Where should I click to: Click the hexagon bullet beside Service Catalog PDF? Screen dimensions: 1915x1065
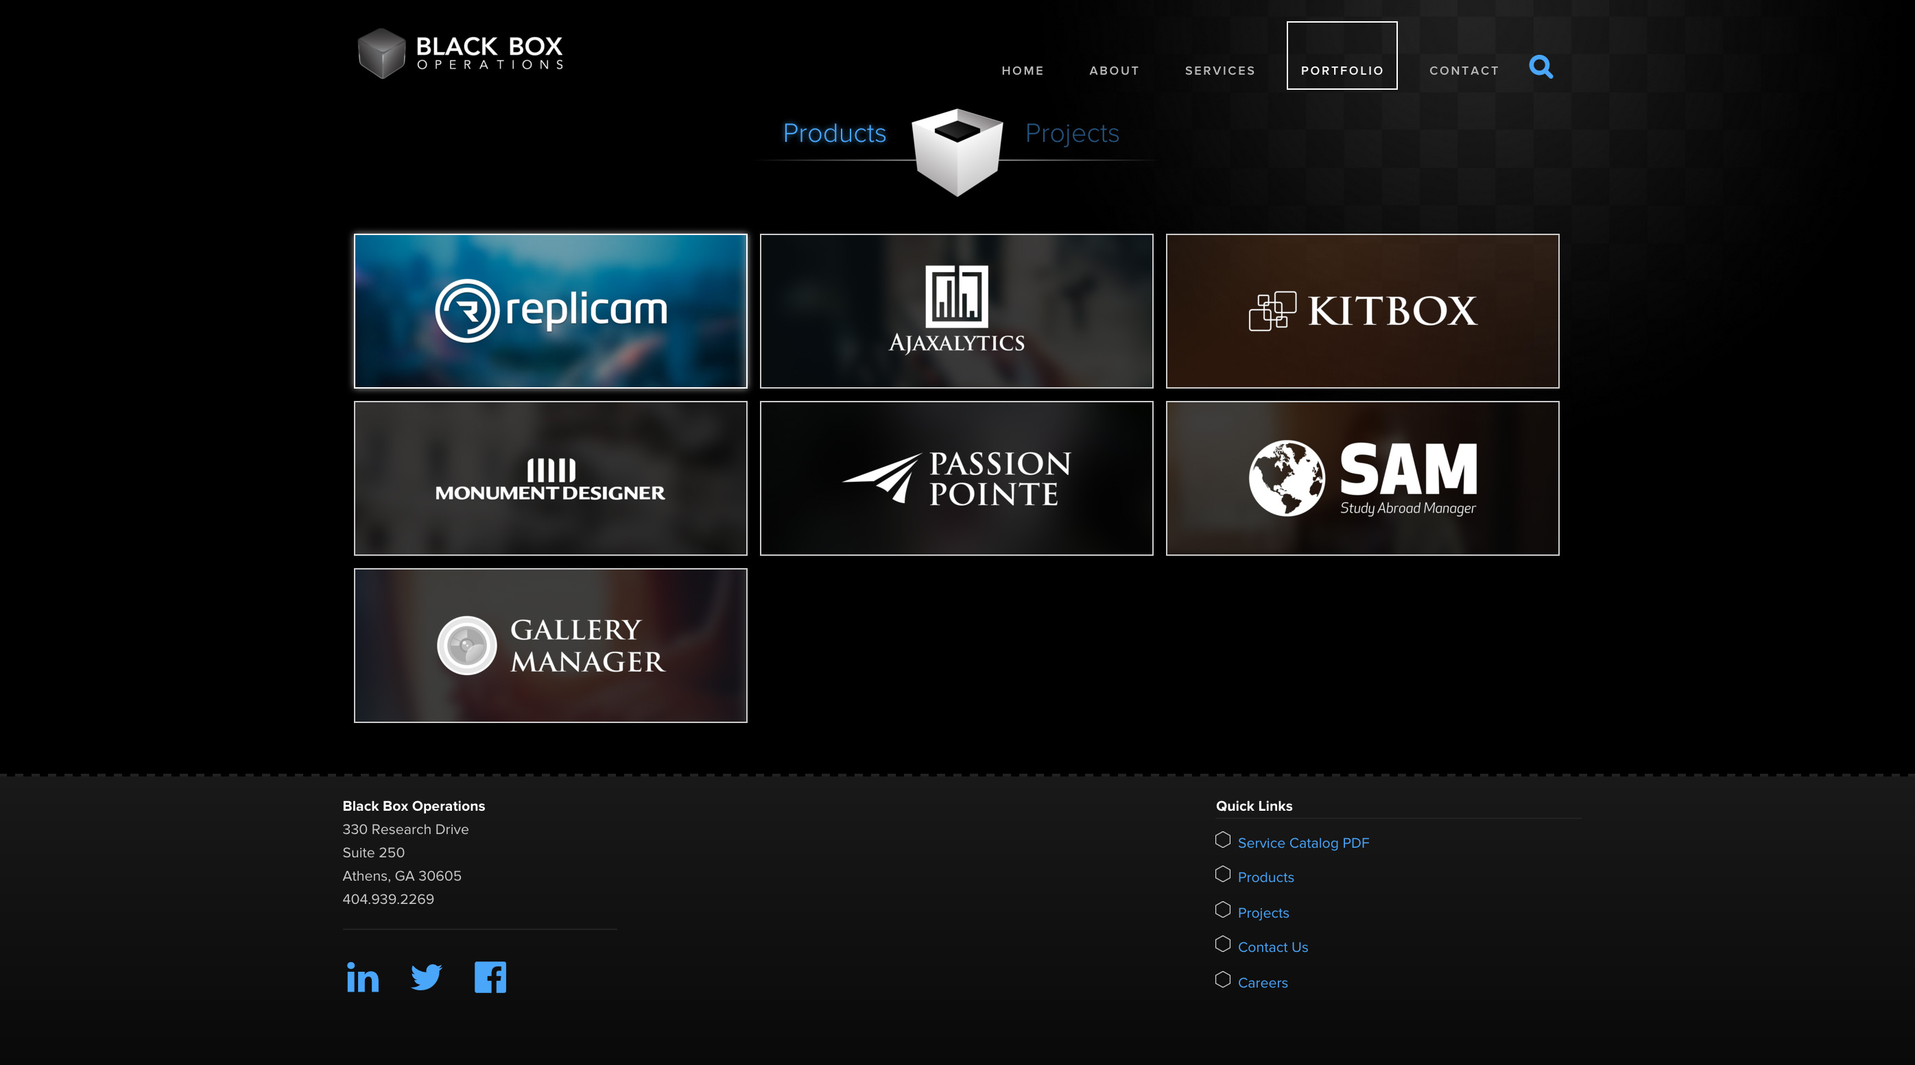click(1223, 840)
